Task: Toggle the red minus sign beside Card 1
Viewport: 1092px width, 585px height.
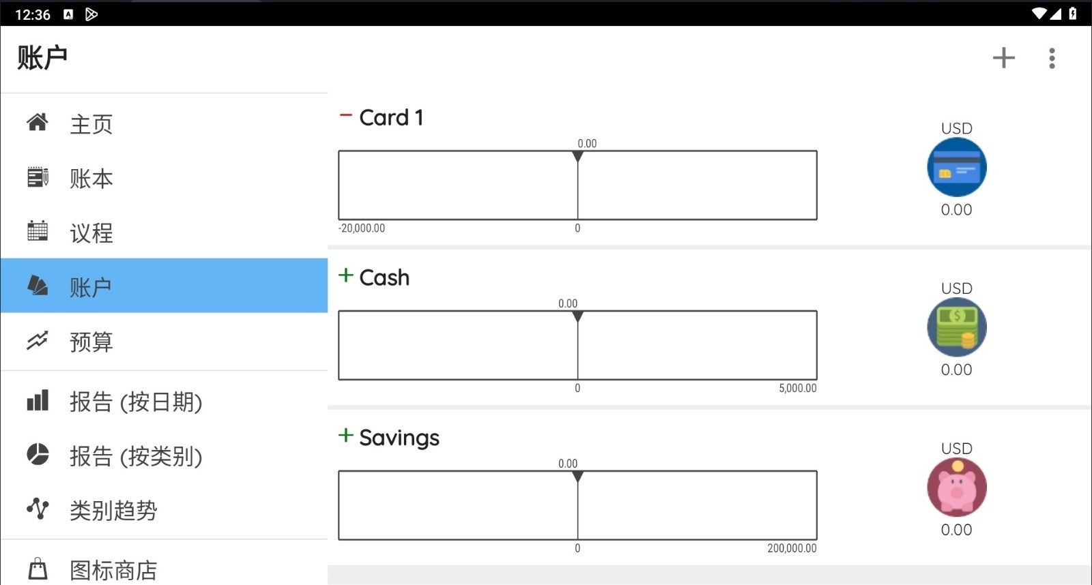Action: [x=346, y=116]
